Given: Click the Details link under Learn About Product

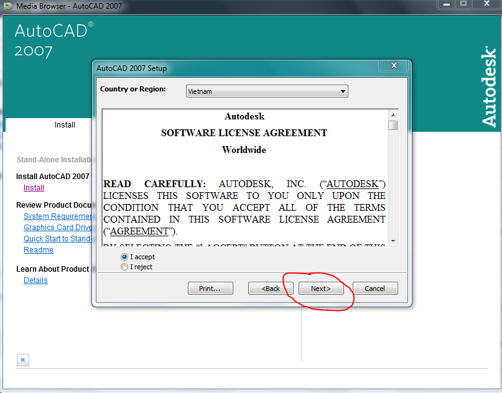Looking at the screenshot, I should click(35, 280).
